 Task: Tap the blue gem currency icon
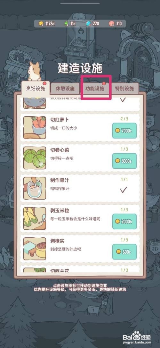pyautogui.click(x=89, y=23)
